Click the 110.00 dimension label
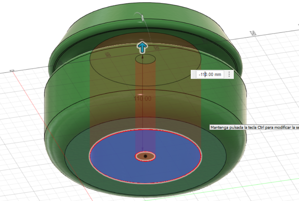 click(x=143, y=99)
